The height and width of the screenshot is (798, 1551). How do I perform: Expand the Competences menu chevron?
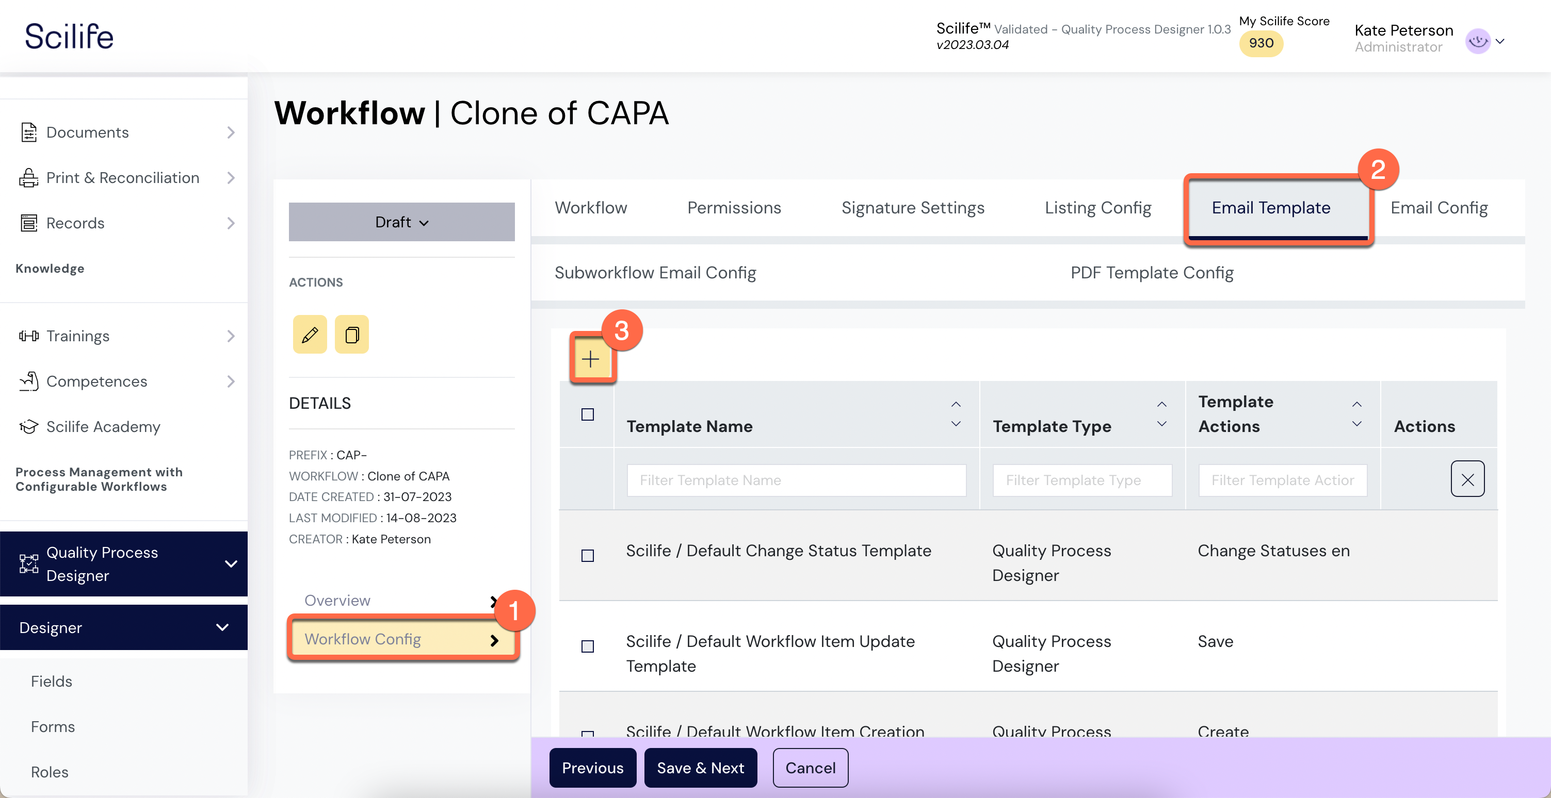pyautogui.click(x=231, y=381)
